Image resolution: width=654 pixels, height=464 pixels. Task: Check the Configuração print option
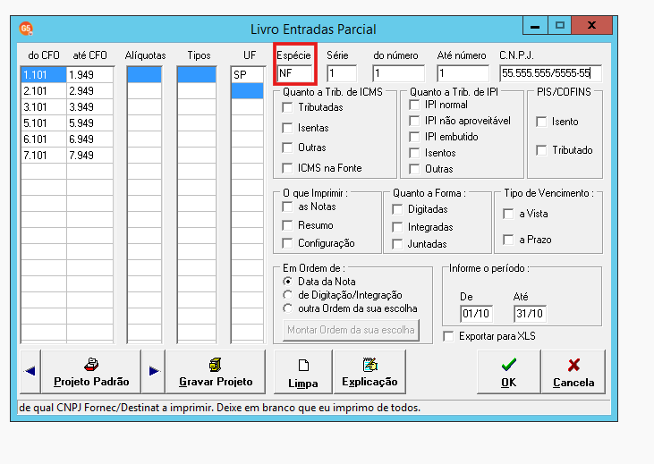(287, 243)
